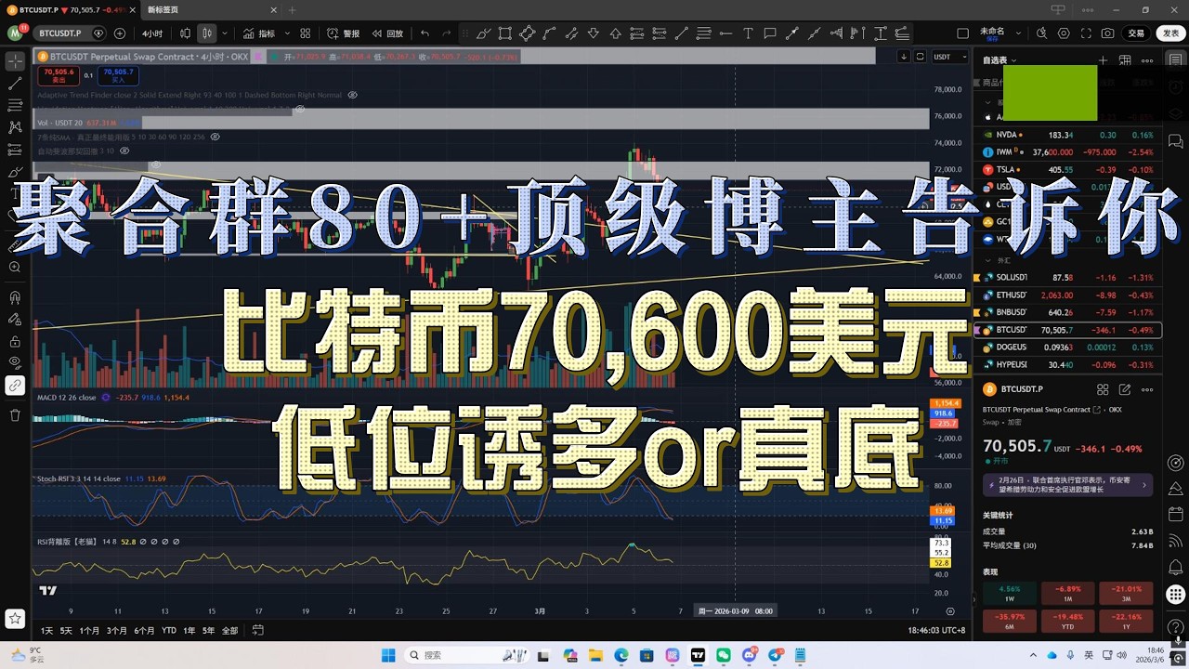Click the zoom-in magnifier tool in left toolbar
The width and height of the screenshot is (1189, 669).
15,267
